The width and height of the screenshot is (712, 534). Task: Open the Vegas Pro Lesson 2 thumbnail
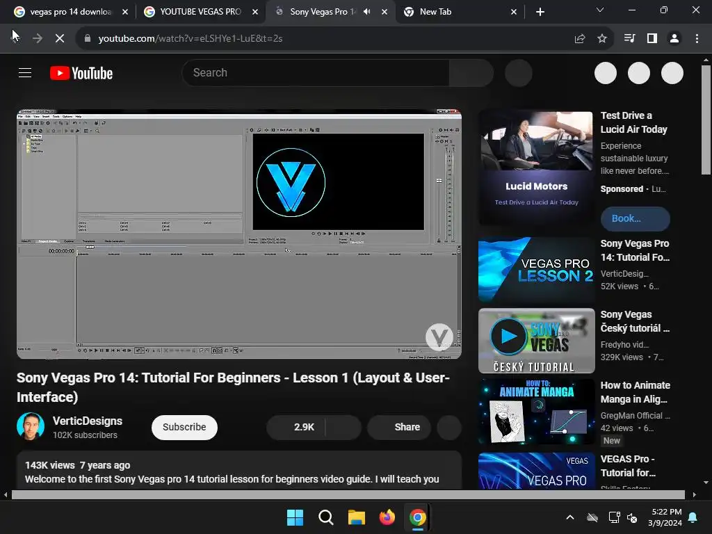[x=536, y=270]
